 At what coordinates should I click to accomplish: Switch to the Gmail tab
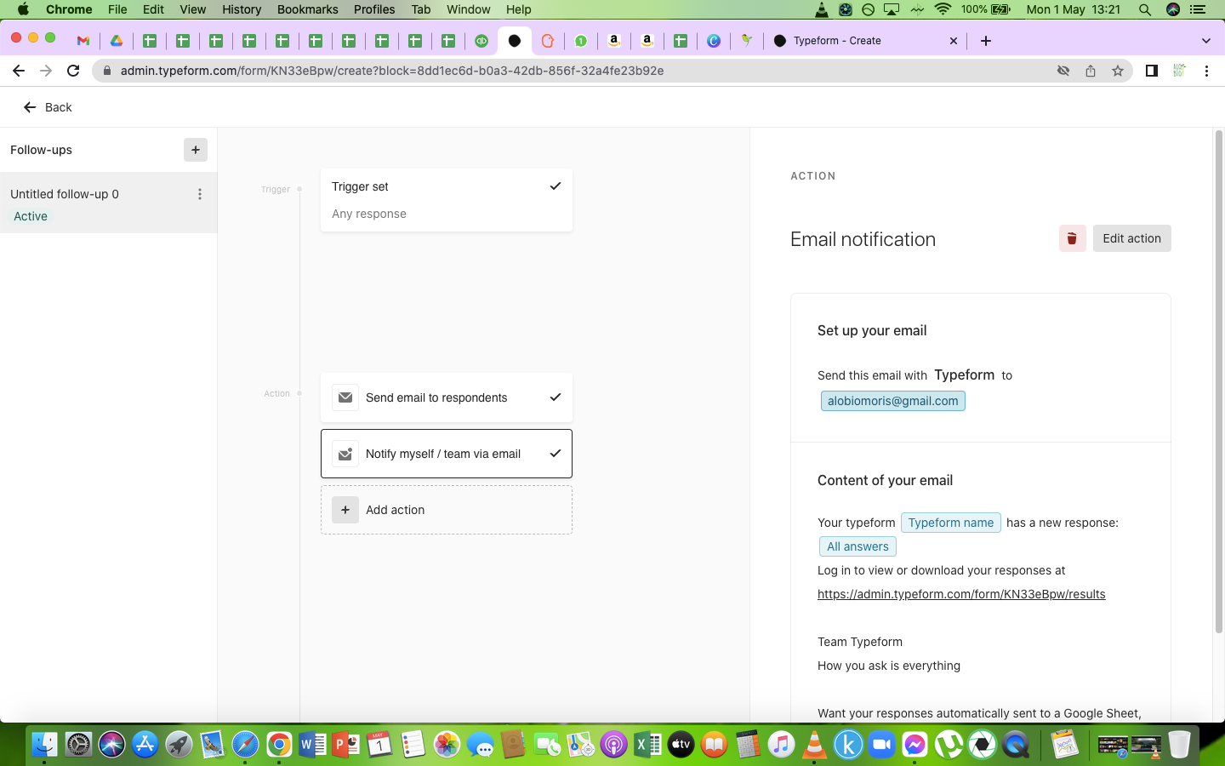point(83,41)
